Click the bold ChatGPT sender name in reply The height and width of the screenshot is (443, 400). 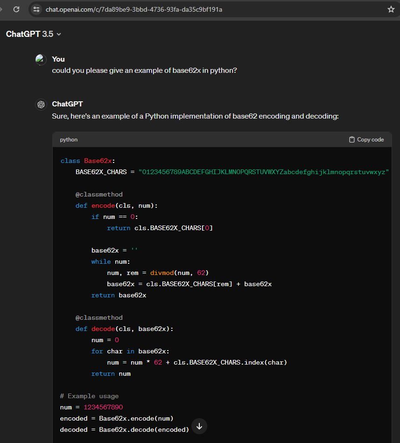pos(67,104)
